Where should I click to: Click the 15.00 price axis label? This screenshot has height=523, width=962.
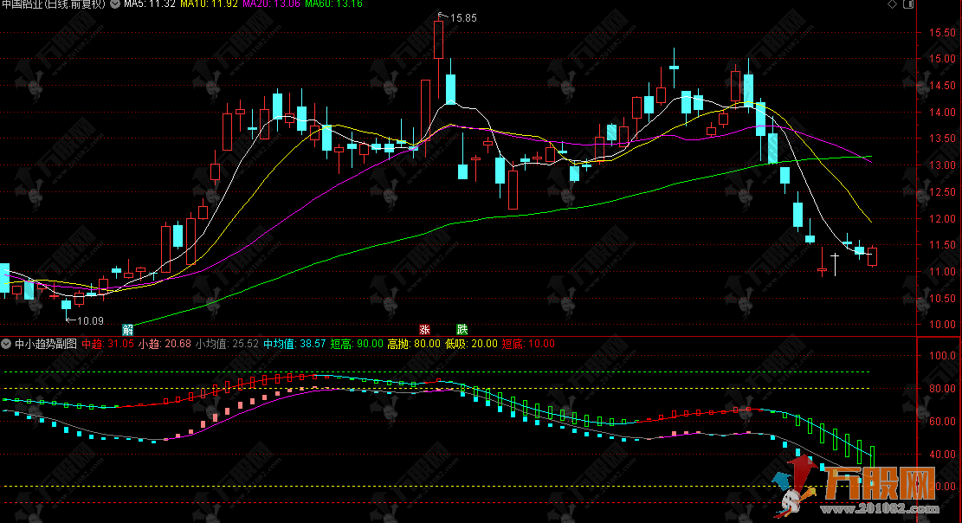point(942,59)
